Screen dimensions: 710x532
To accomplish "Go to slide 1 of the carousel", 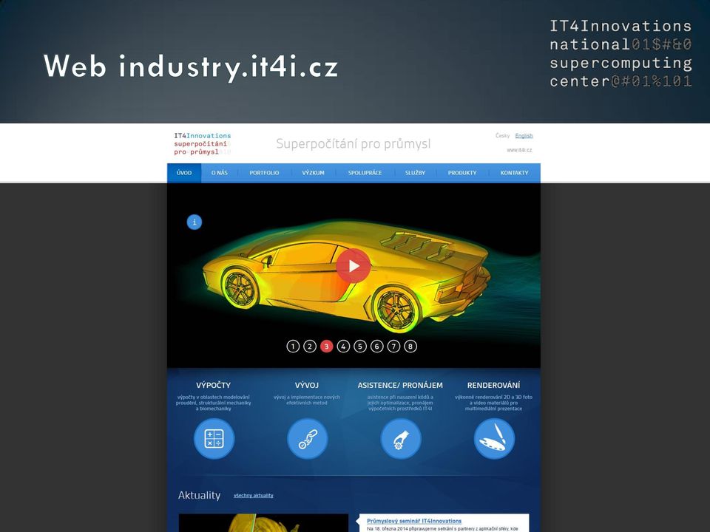I will click(x=293, y=347).
